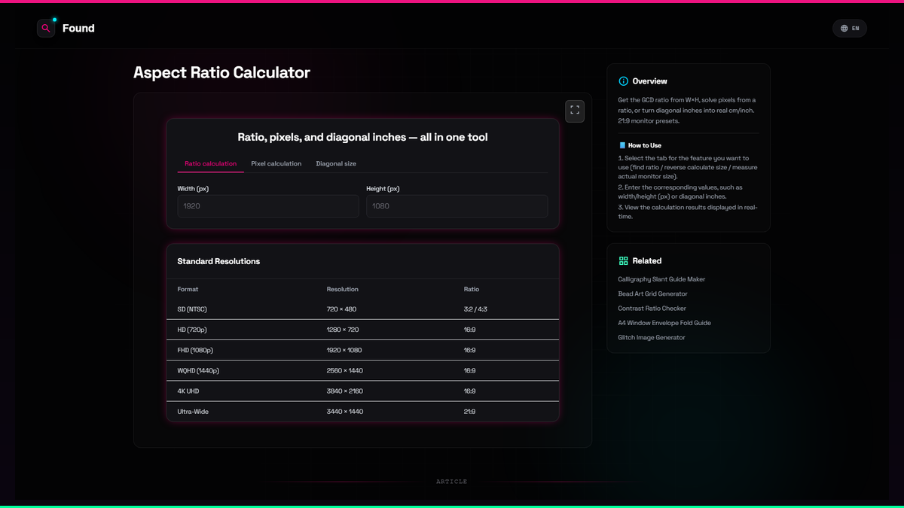Open the EN language selector
Viewport: 904px width, 508px height.
point(850,29)
